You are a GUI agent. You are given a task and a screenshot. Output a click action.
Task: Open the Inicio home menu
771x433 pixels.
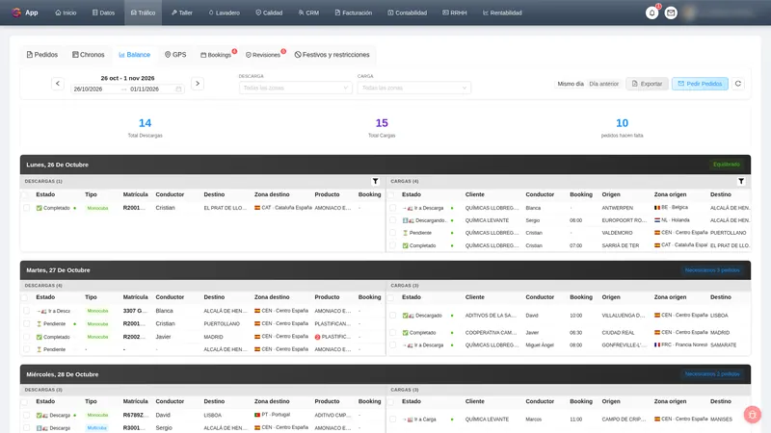[x=66, y=13]
